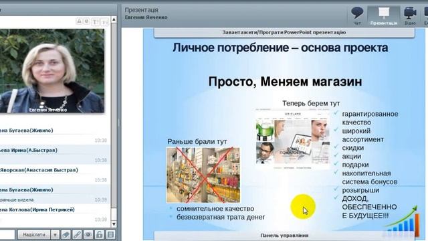This screenshot has height=241, width=428.
Task: Open the Чат tab
Action: point(357,16)
